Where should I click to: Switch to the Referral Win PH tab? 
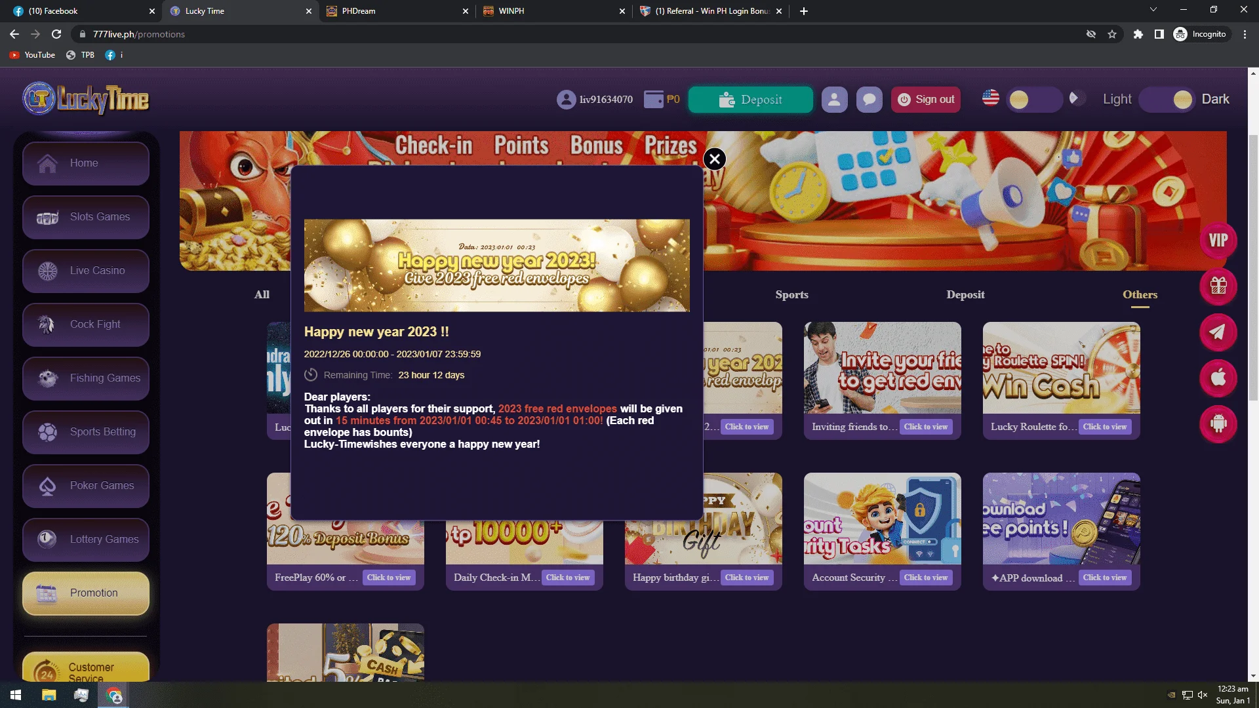point(711,11)
